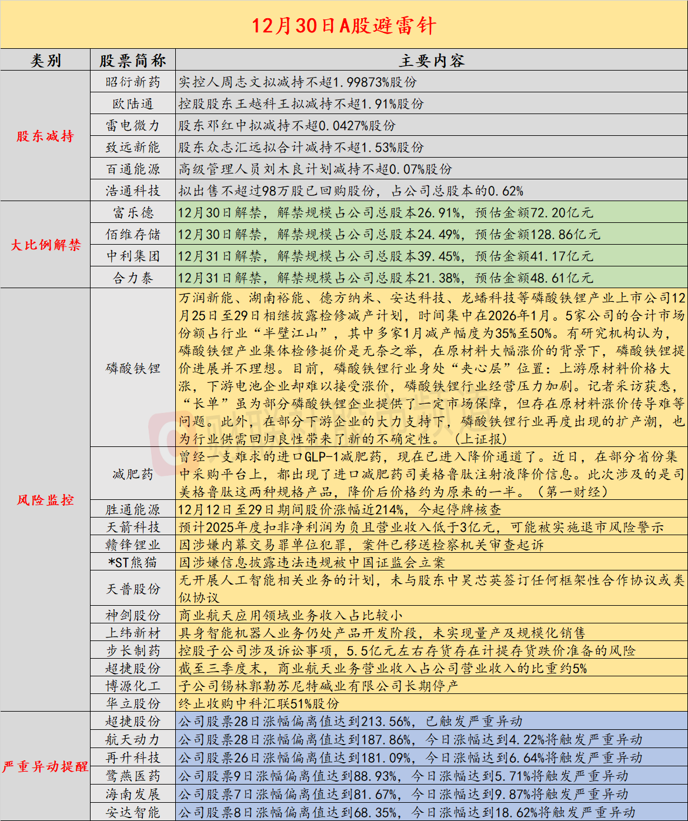Viewport: 688px width, 821px height.
Task: Select the 类别 column header
Action: 45,61
